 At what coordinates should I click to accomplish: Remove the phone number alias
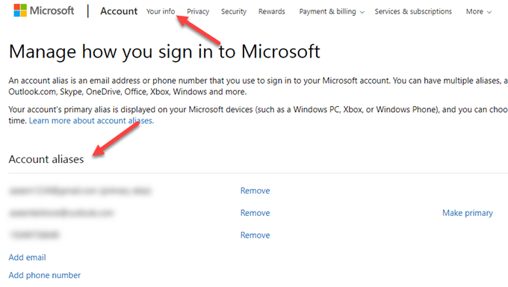(x=255, y=235)
